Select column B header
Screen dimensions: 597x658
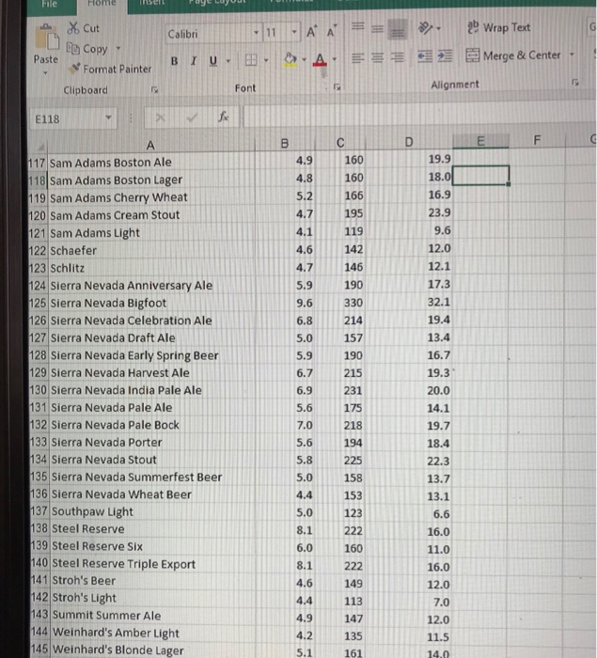coord(285,144)
